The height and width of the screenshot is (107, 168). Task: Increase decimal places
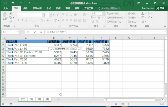tap(93, 22)
